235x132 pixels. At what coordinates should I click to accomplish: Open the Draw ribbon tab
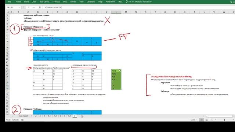pyautogui.click(x=34, y=1)
